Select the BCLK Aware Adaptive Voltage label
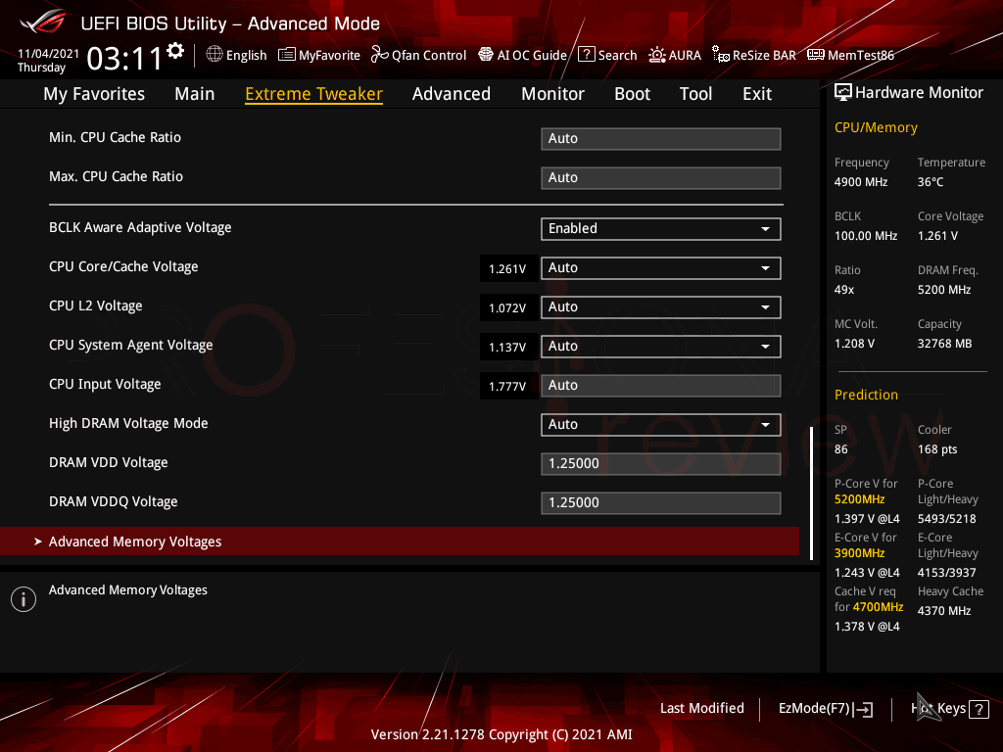The width and height of the screenshot is (1003, 752). coord(140,227)
